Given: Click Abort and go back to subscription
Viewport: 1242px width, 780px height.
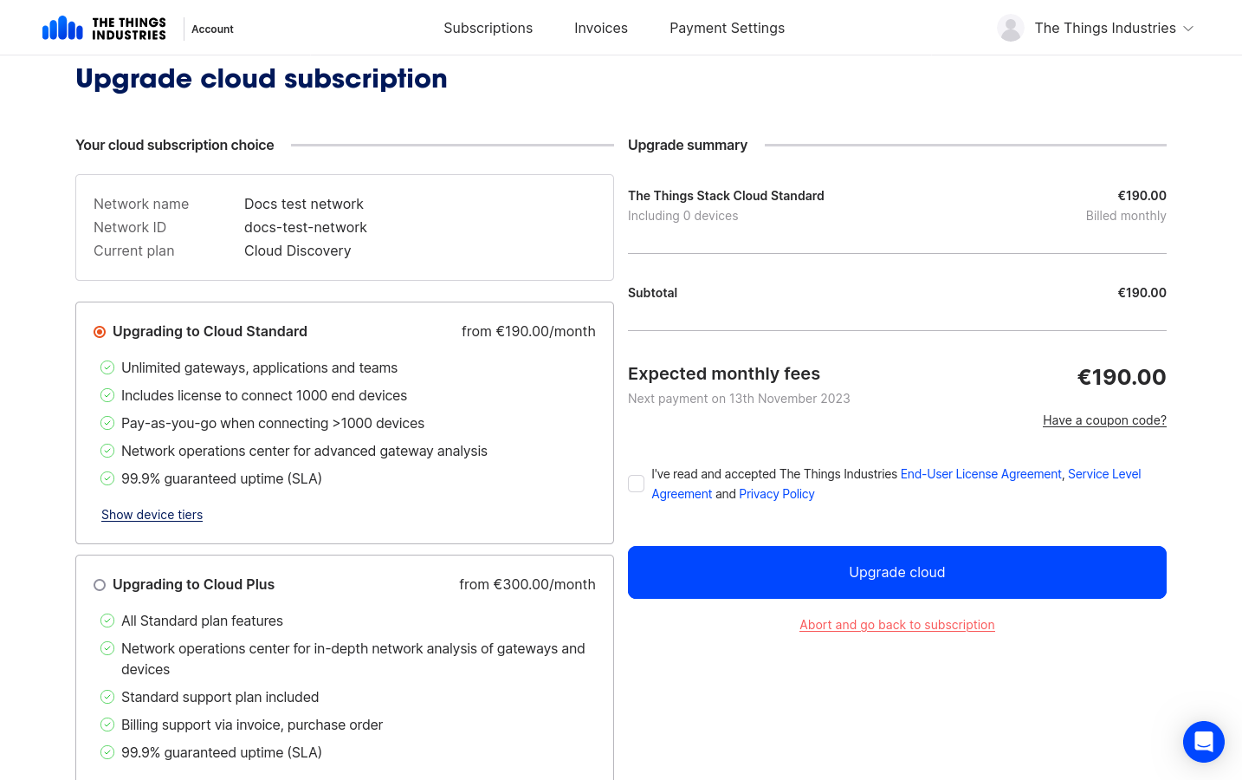Looking at the screenshot, I should tap(897, 625).
